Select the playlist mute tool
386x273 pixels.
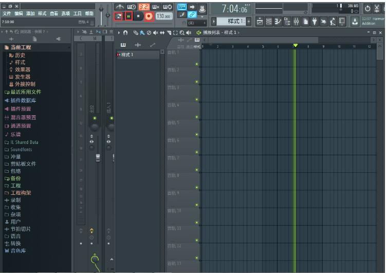155,32
